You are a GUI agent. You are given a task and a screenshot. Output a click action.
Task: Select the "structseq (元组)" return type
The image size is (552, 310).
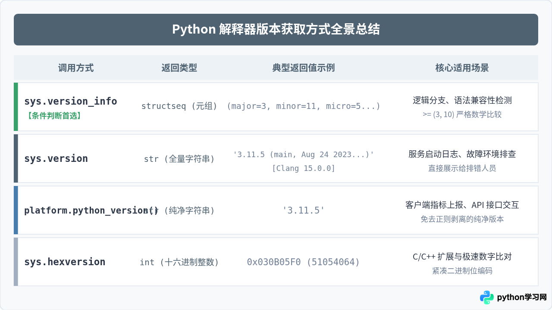pos(179,106)
